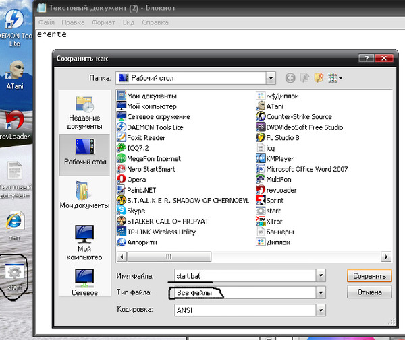The image size is (405, 340).
Task: Open the Файл menu in Notepad
Action: coord(47,22)
